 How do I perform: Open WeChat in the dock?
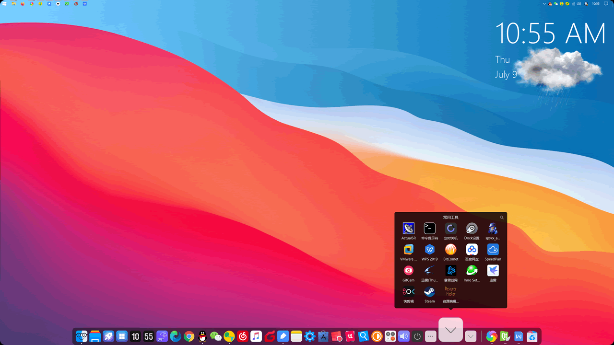click(216, 336)
